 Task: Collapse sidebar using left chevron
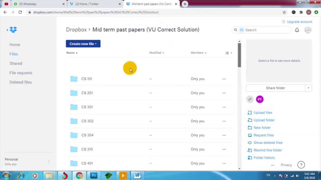[7, 30]
